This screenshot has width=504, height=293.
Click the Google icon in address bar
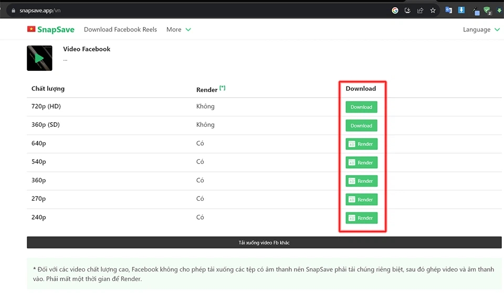tap(395, 10)
